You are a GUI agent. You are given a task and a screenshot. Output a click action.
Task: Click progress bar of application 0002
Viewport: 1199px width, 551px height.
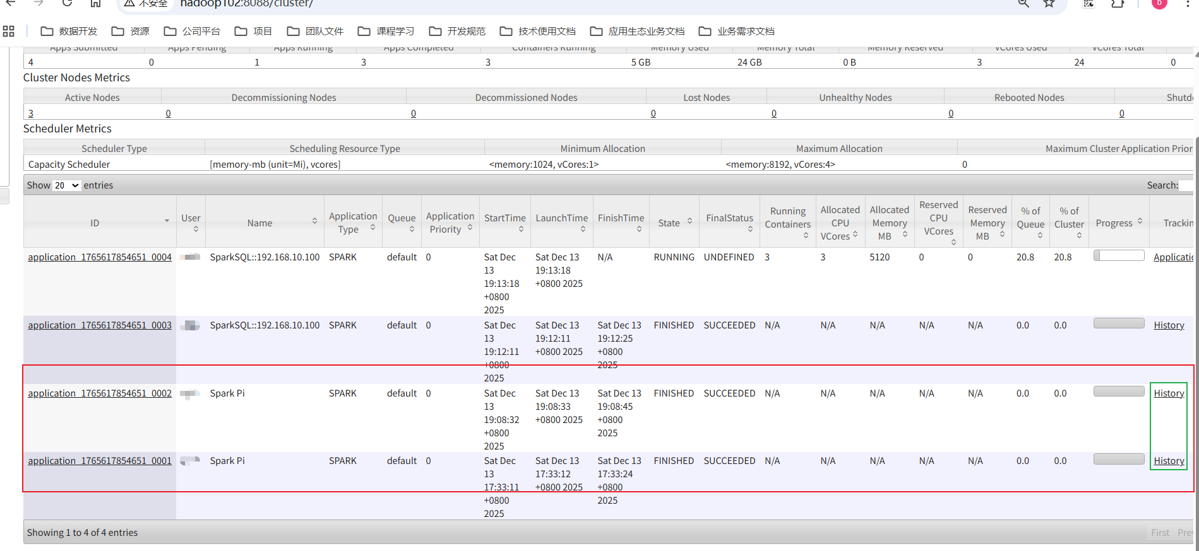pos(1119,391)
